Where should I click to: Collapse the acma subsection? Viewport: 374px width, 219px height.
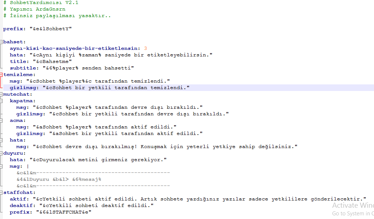click(1, 120)
